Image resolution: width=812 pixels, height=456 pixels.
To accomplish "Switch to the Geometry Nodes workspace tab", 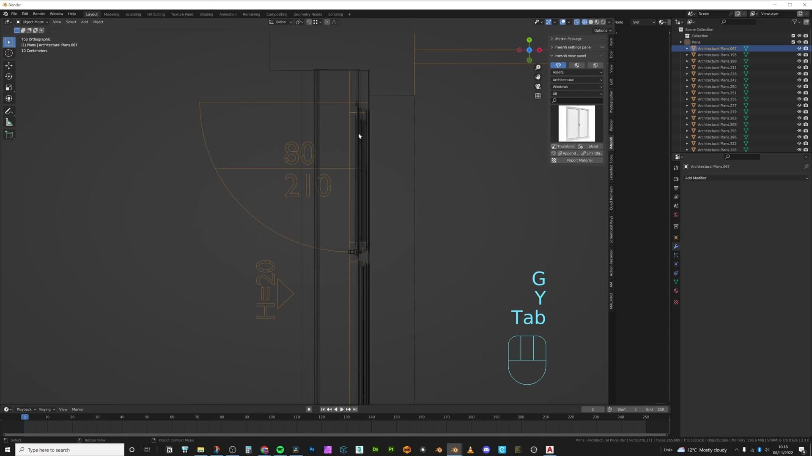I will coord(307,14).
